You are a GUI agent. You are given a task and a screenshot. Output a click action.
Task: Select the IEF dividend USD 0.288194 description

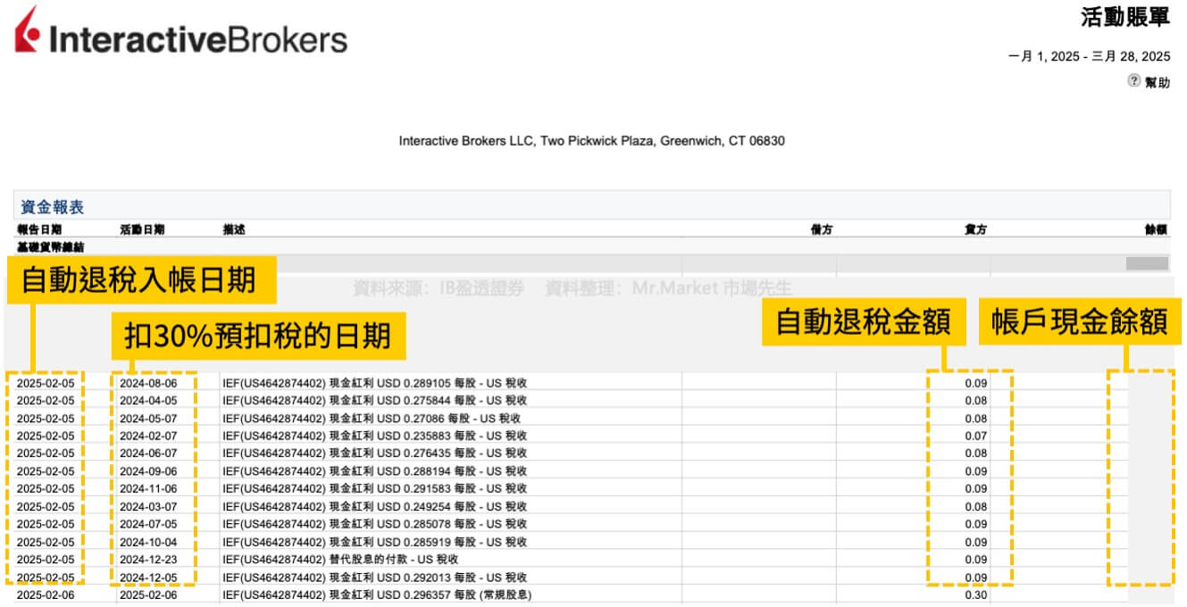pos(375,471)
